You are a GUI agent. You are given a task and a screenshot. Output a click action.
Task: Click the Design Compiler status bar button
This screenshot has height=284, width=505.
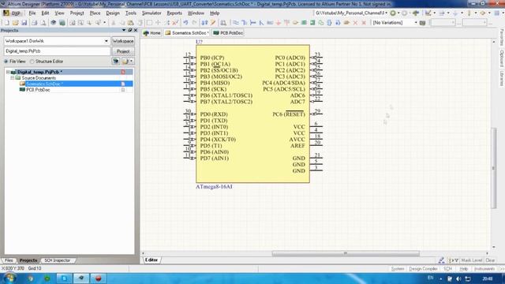[423, 268]
